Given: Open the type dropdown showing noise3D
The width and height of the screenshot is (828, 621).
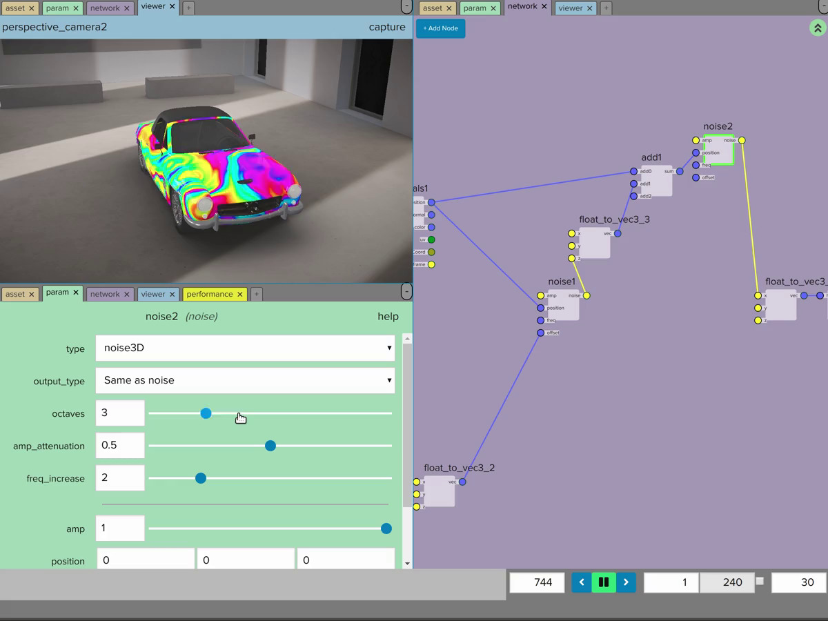Looking at the screenshot, I should tap(245, 348).
